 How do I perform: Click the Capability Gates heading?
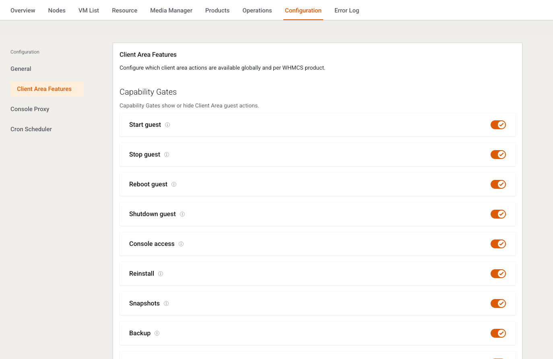coord(148,92)
